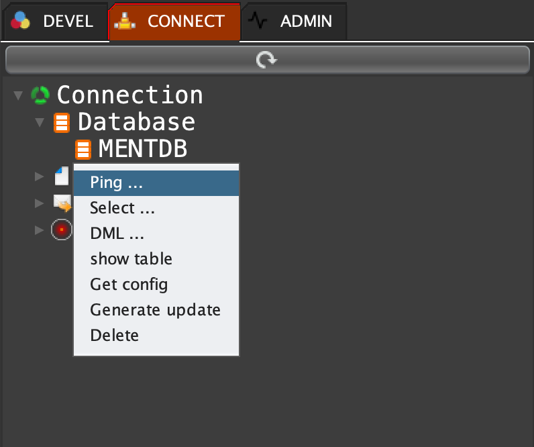
Task: Pick Generate update from the menu
Action: [x=155, y=310]
